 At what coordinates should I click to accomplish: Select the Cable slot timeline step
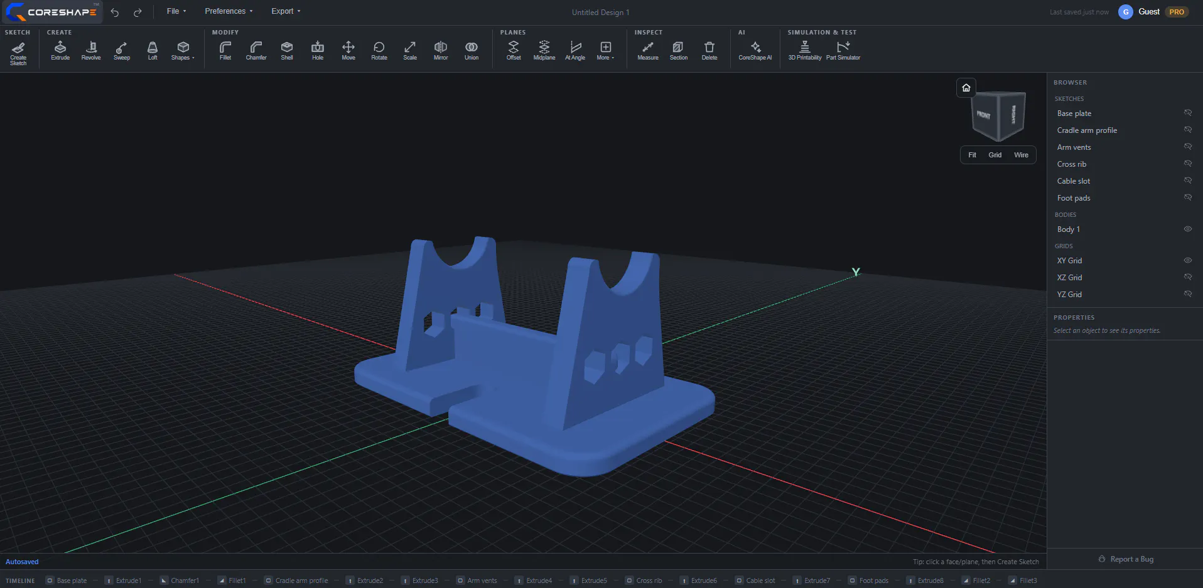pyautogui.click(x=755, y=580)
